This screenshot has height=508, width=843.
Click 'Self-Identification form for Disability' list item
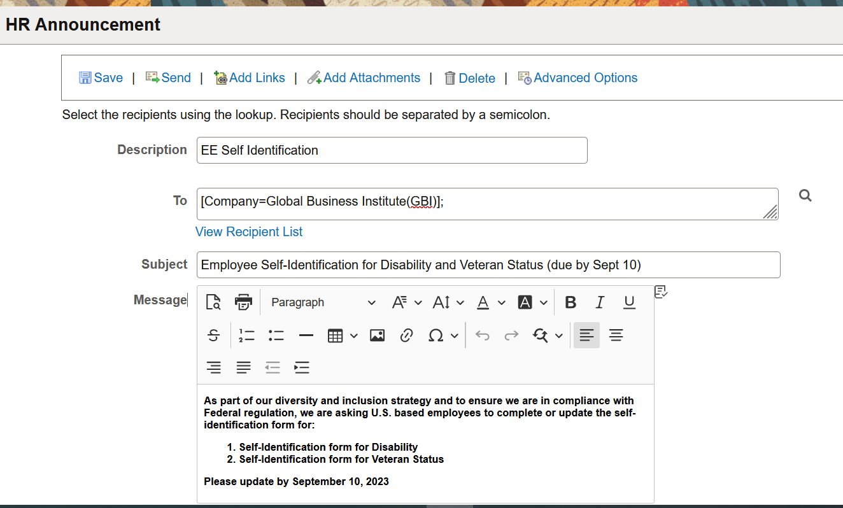329,447
